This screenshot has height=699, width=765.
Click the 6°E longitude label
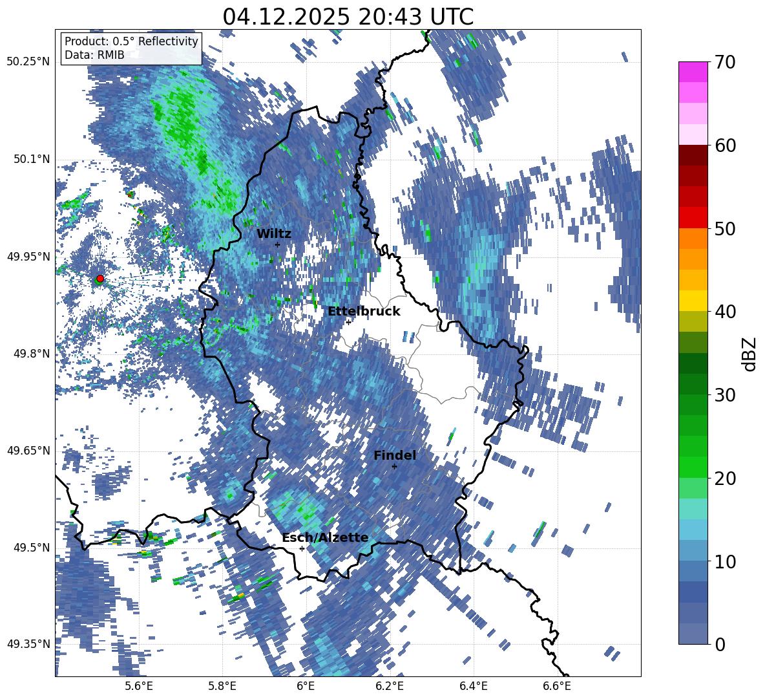[x=306, y=687]
